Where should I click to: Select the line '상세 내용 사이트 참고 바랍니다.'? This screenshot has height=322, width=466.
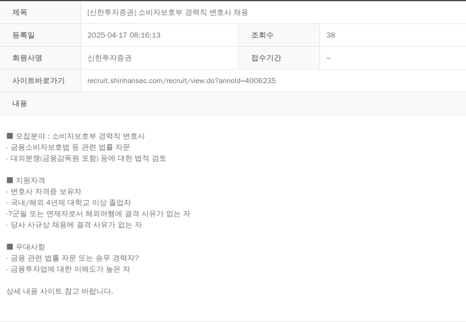tap(60, 291)
